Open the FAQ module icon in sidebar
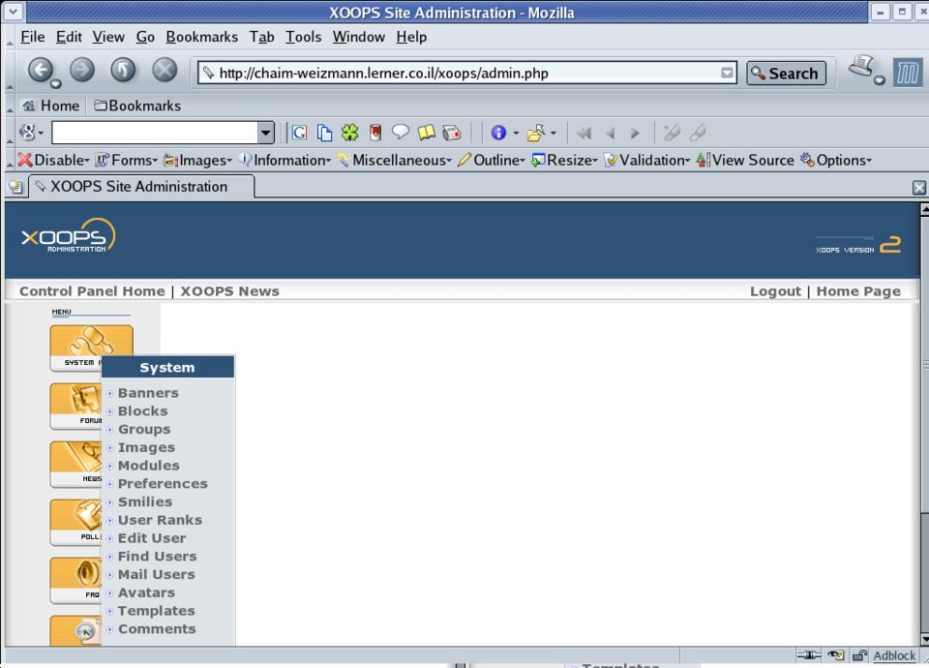 tap(75, 580)
